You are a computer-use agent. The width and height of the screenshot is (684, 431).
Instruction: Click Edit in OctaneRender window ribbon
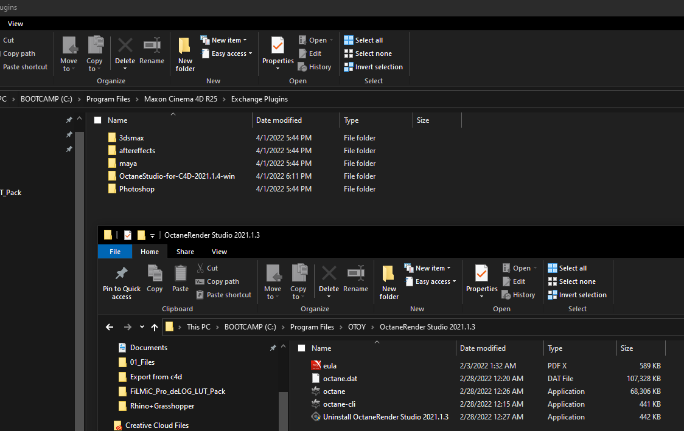point(514,281)
